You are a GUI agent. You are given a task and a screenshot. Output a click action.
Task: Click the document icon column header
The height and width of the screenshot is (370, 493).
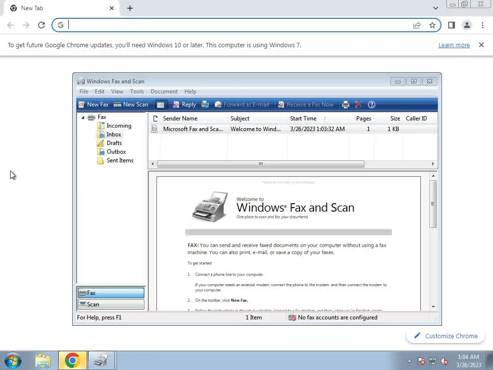click(x=155, y=119)
